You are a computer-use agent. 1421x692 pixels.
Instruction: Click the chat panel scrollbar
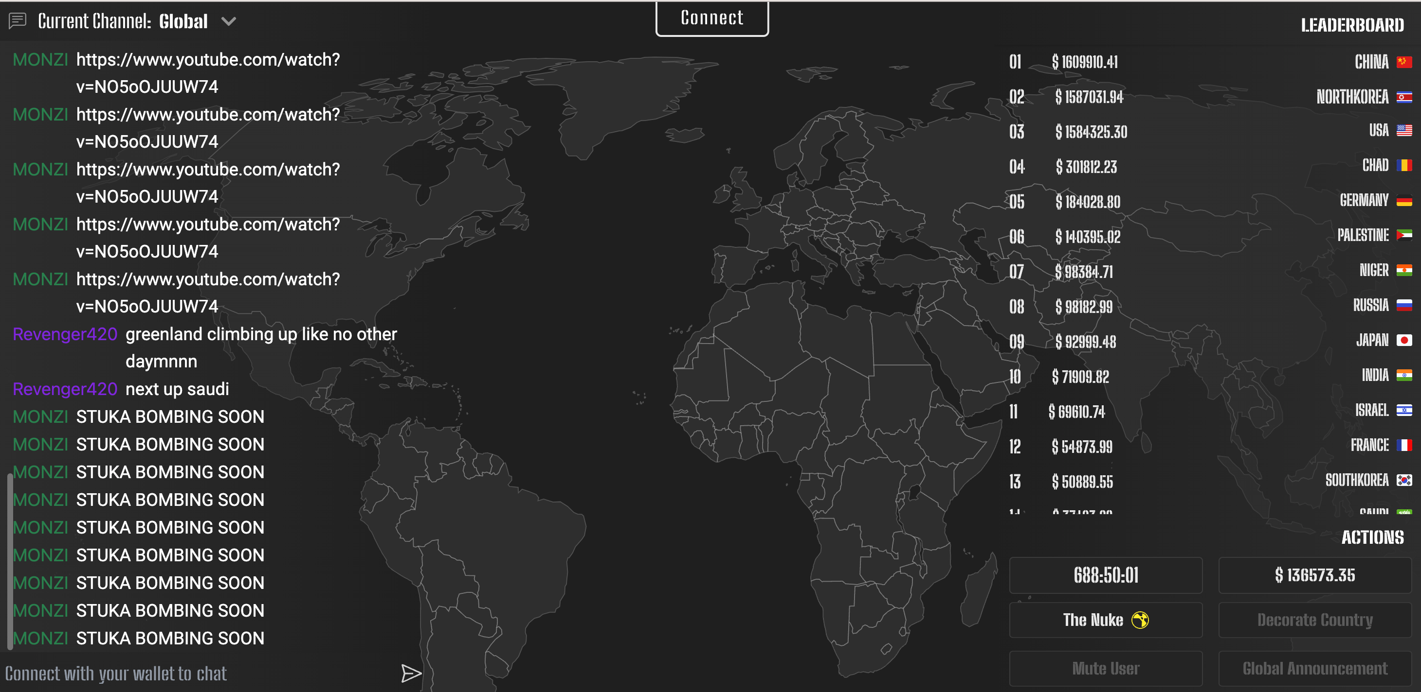pyautogui.click(x=9, y=560)
